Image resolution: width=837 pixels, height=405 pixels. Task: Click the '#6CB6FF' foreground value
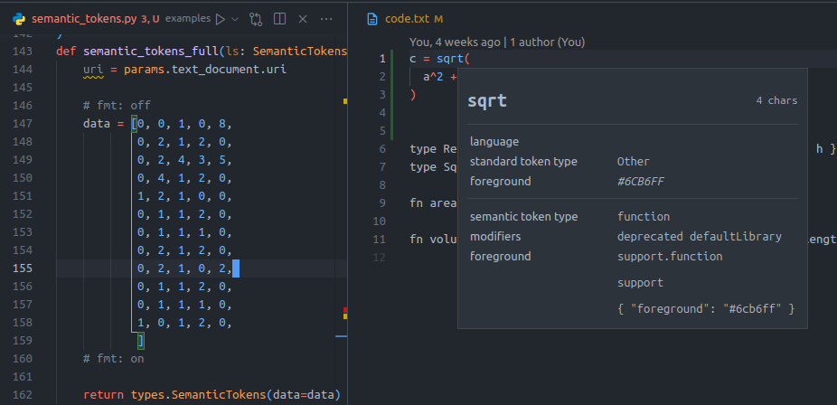coord(641,182)
